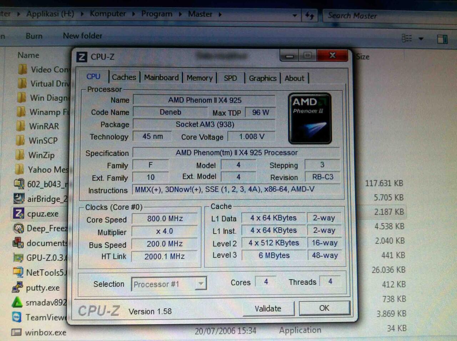The image size is (457, 341).
Task: Close the CPU-Z window
Action: click(x=332, y=55)
